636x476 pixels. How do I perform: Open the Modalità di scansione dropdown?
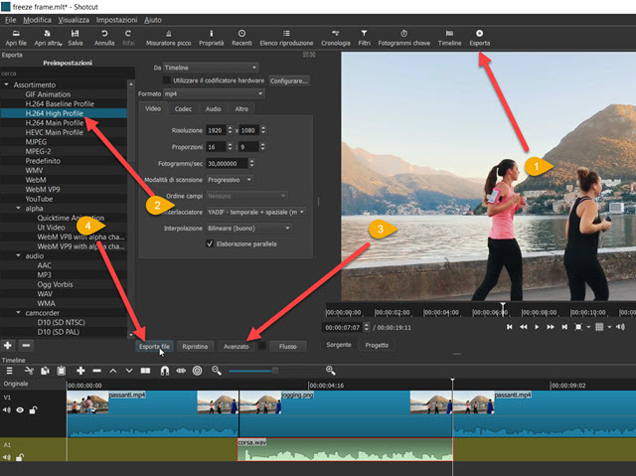(x=230, y=180)
